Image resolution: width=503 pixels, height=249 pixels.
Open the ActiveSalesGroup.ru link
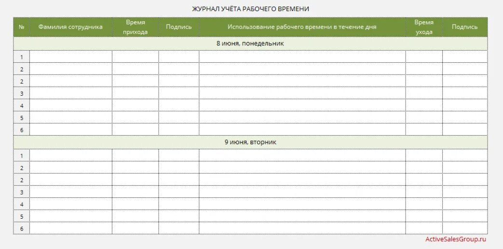tap(456, 239)
